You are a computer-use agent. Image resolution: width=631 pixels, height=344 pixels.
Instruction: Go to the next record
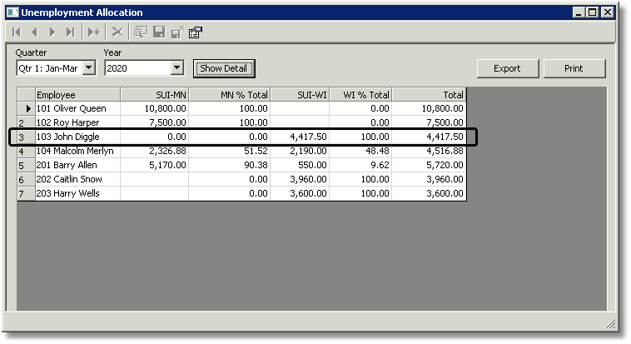pyautogui.click(x=52, y=32)
